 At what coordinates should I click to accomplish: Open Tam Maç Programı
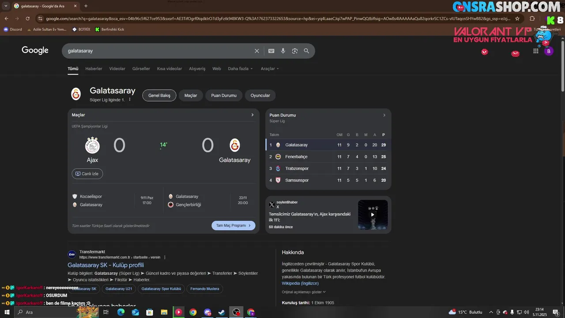(234, 225)
